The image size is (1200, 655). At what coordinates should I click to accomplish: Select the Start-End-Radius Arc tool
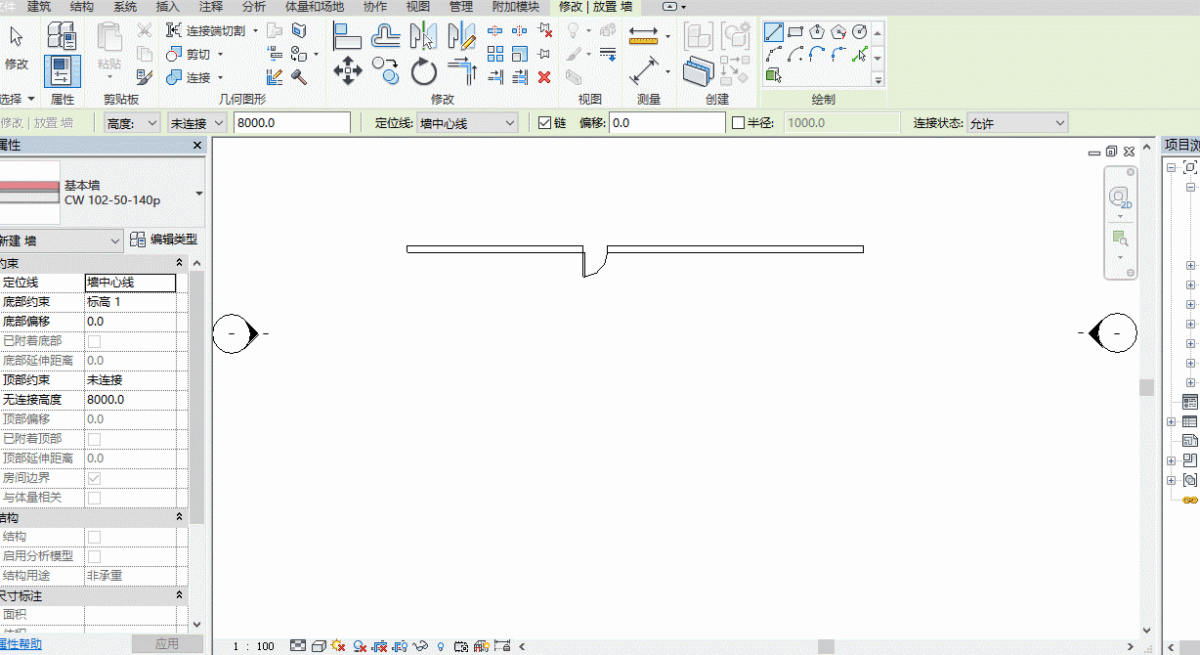pos(774,54)
